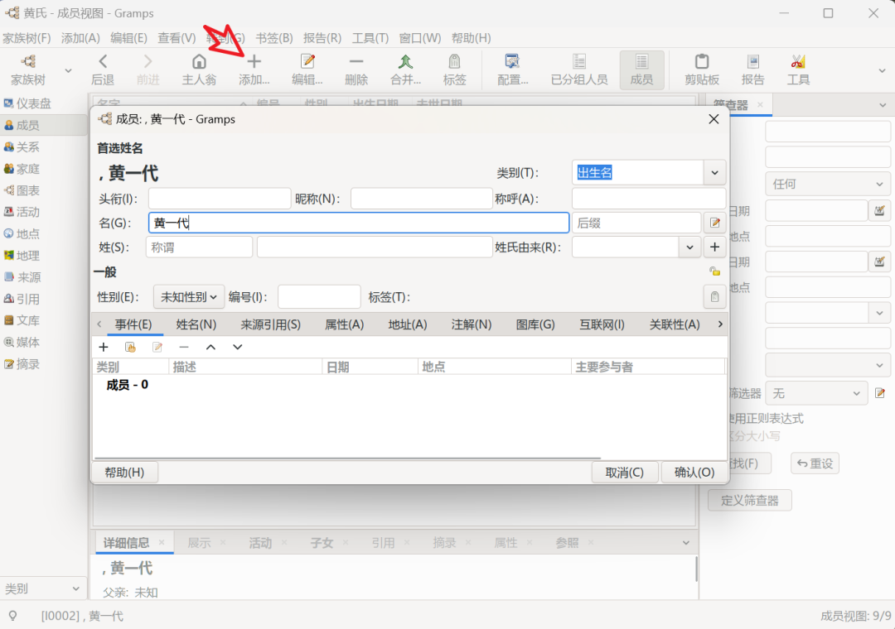Confirm the dialog with 确认(O)
Image resolution: width=895 pixels, height=629 pixels.
[694, 472]
